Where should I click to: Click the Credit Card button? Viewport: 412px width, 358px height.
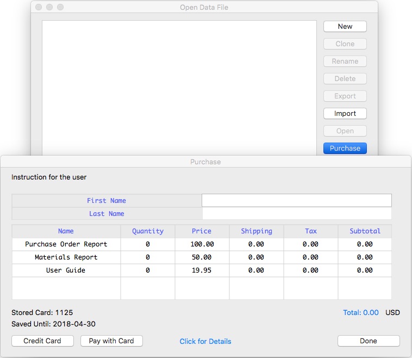42,341
